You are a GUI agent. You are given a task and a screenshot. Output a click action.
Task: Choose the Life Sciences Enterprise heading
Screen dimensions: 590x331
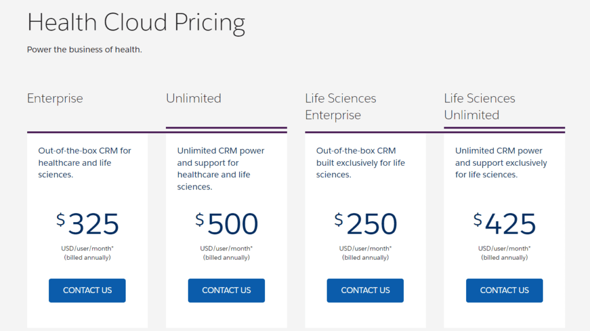tap(341, 106)
